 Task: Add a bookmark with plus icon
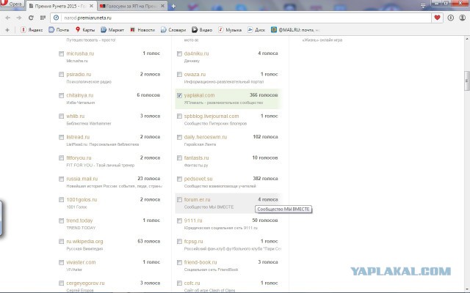[x=7, y=30]
